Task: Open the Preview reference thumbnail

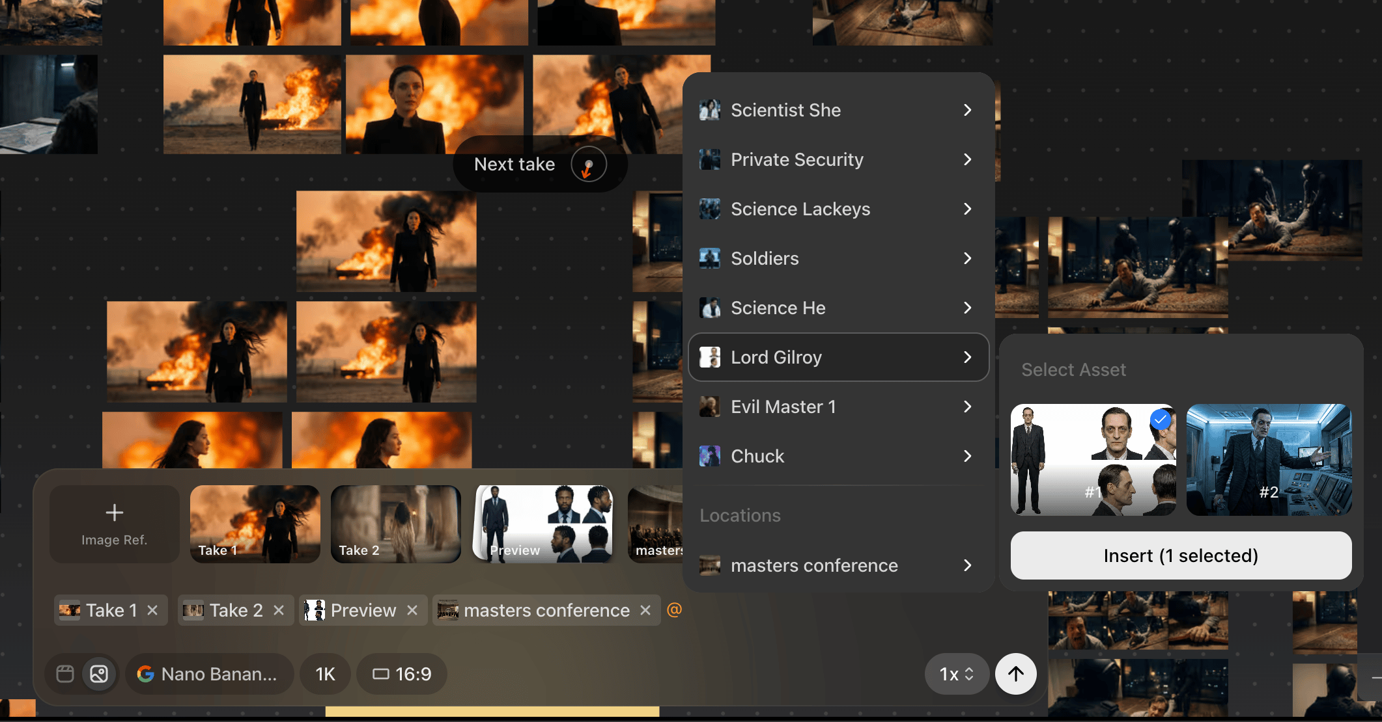Action: click(544, 524)
